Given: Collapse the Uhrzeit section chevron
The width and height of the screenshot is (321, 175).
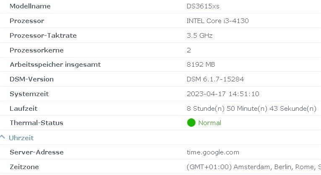Looking at the screenshot, I should (3, 137).
